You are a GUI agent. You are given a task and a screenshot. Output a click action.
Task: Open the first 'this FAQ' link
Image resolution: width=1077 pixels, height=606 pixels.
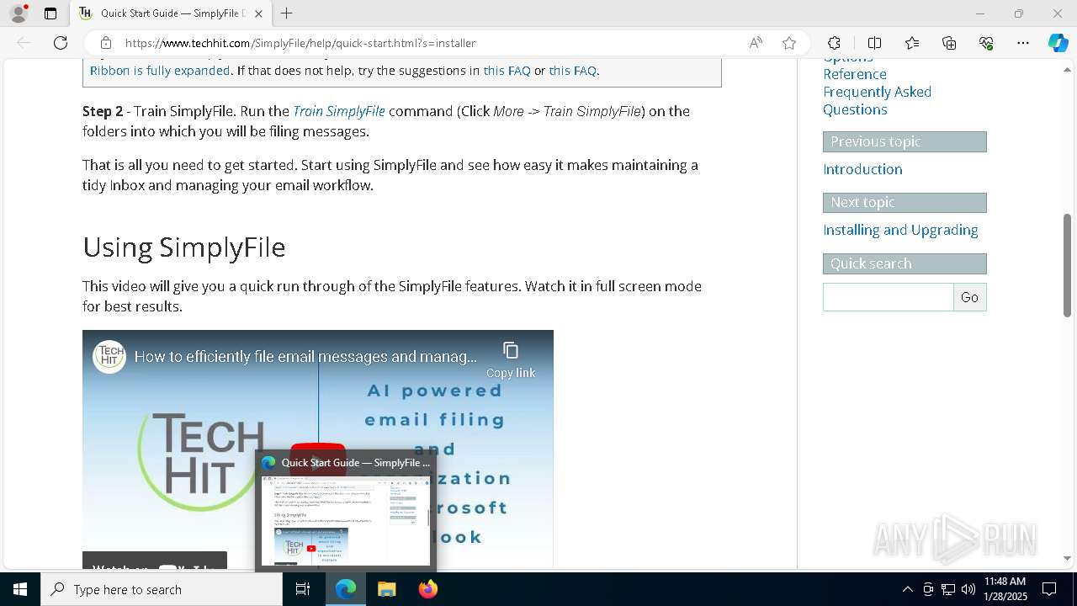(x=507, y=71)
